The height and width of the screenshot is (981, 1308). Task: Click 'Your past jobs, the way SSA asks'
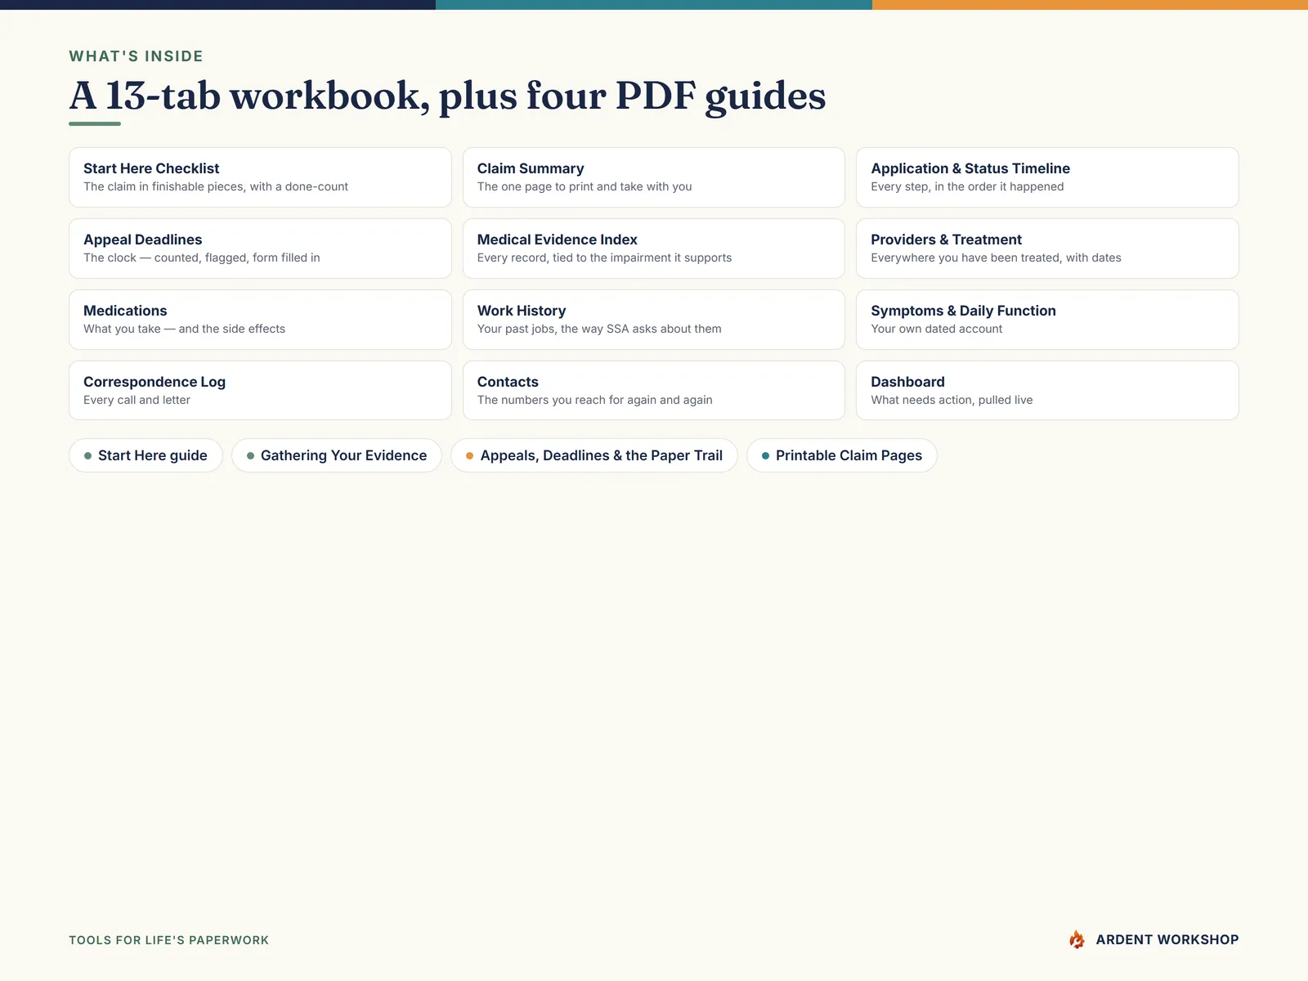point(599,329)
